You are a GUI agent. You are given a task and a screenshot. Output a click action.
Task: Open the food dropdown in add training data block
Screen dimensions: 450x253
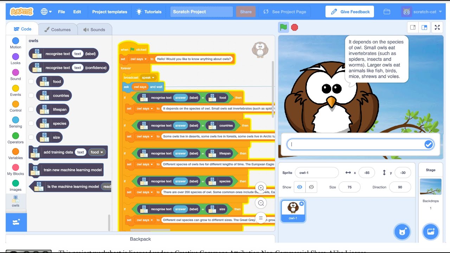coord(97,152)
